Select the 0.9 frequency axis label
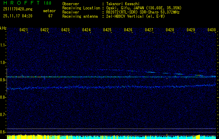Screen dimensions: 219x139 click(x=3, y=80)
